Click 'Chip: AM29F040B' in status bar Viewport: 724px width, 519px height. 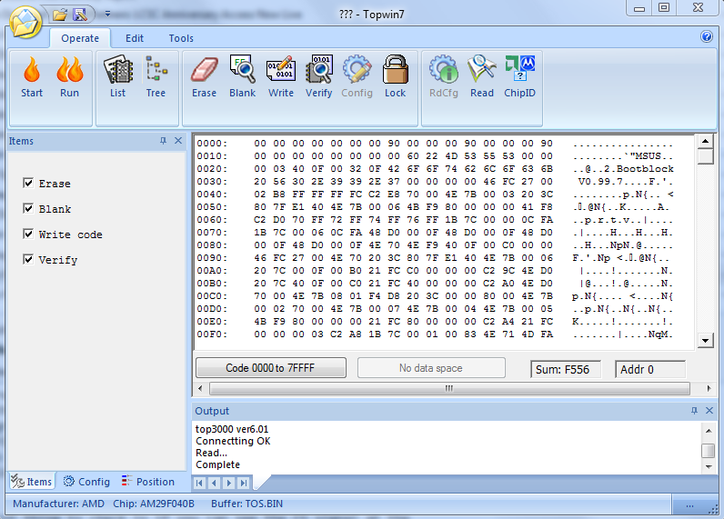pos(154,504)
